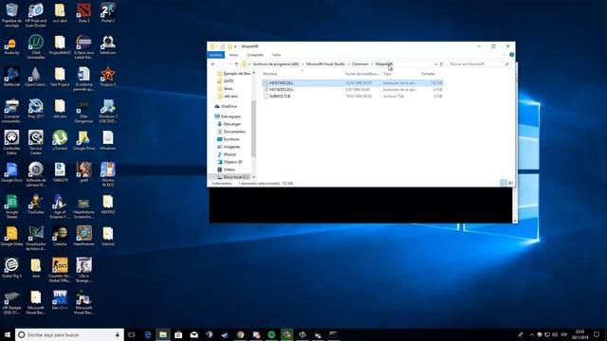Select OneDrive in navigation pane
This screenshot has width=607, height=341.
tap(226, 106)
